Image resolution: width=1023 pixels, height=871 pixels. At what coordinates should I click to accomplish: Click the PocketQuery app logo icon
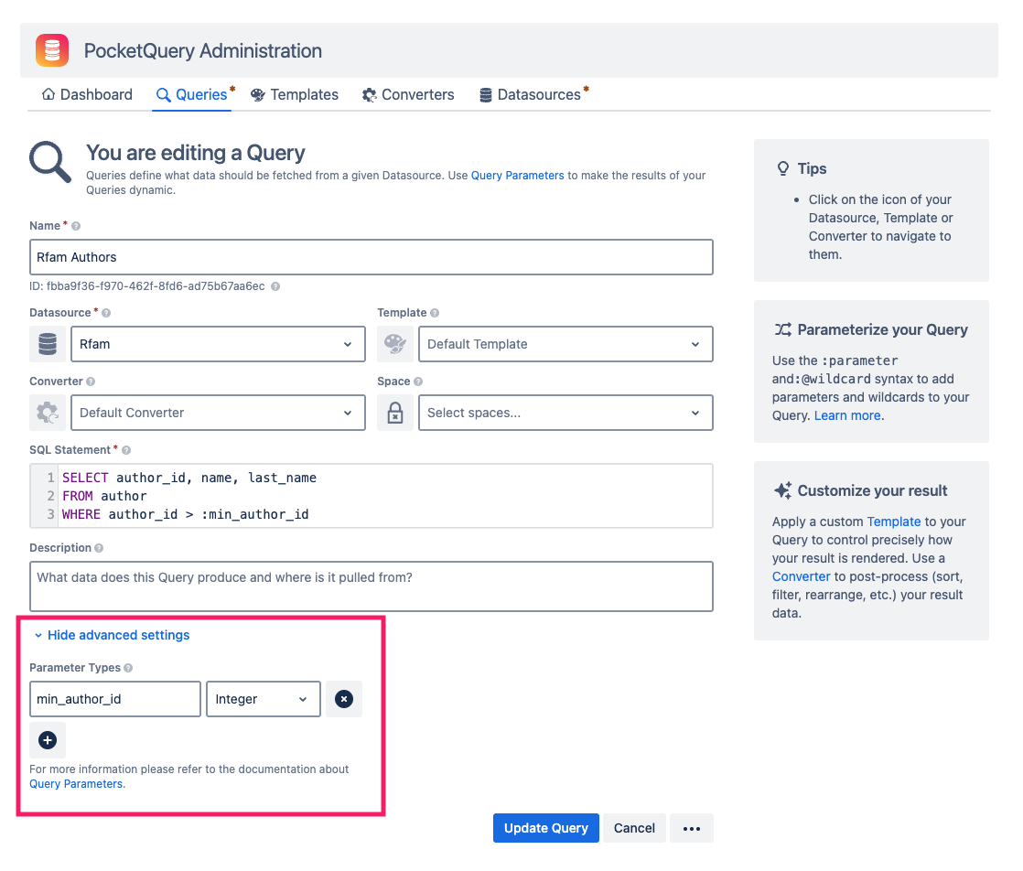(x=52, y=50)
